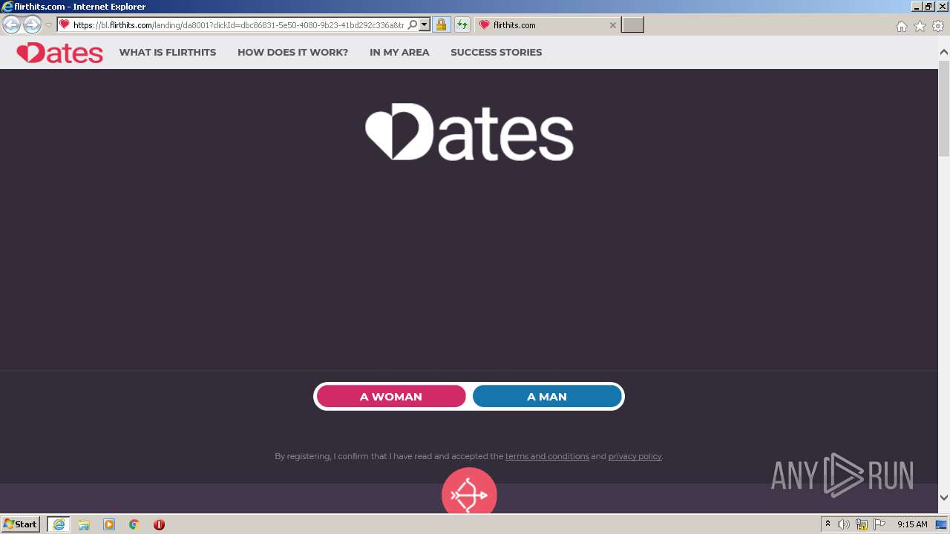The height and width of the screenshot is (534, 950).
Task: Choose the A MAN button
Action: pos(547,397)
